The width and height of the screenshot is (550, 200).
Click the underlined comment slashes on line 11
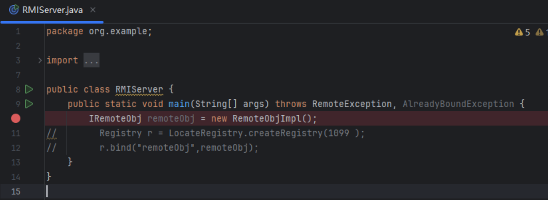pos(51,133)
